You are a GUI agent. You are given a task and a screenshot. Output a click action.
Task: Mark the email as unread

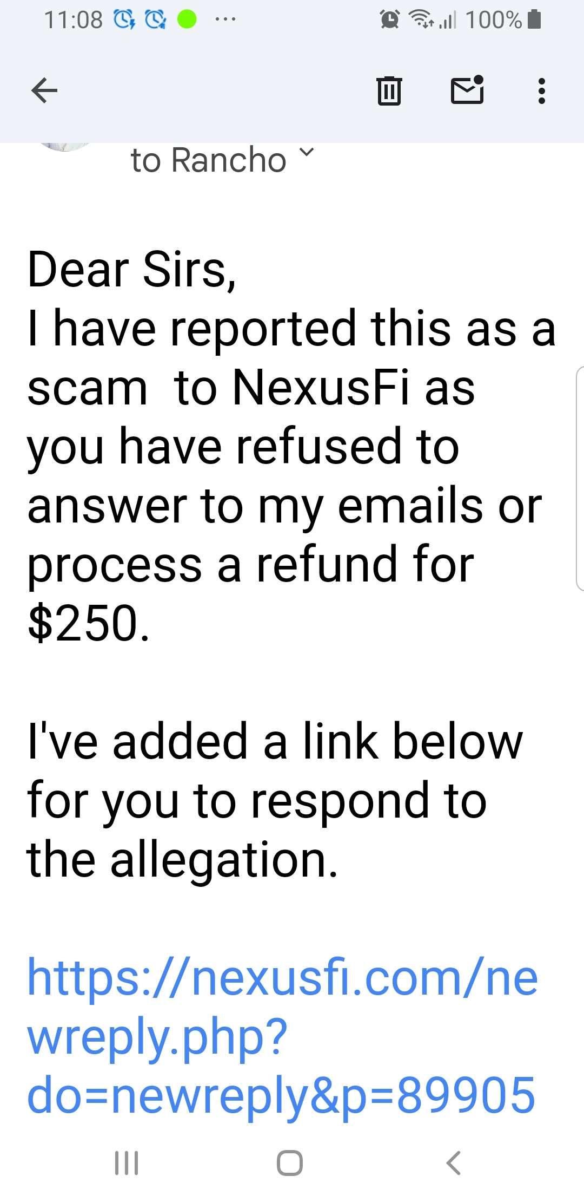click(467, 90)
